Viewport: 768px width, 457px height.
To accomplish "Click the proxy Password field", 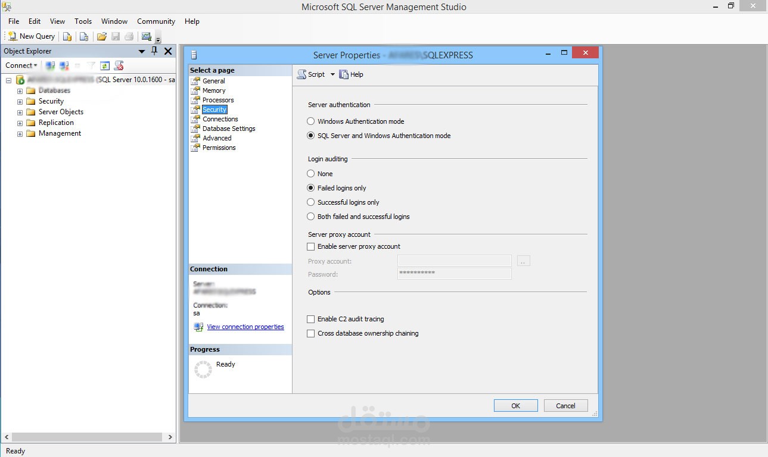I will click(455, 274).
